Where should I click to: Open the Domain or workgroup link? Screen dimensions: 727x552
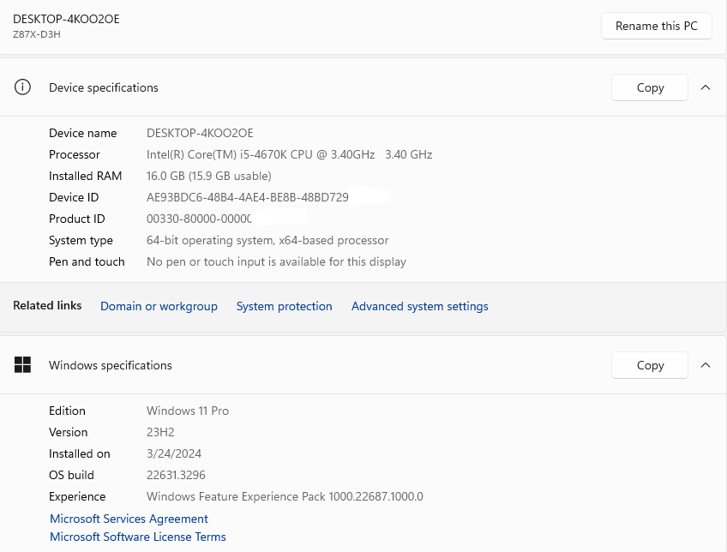click(159, 306)
